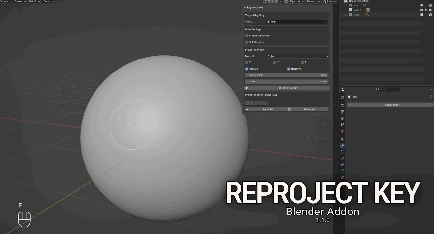Open the Cursor menu
Screen dimensions: 434x234
(x=49, y=2)
